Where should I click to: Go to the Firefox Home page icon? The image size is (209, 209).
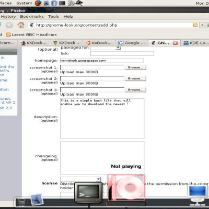[21, 25]
